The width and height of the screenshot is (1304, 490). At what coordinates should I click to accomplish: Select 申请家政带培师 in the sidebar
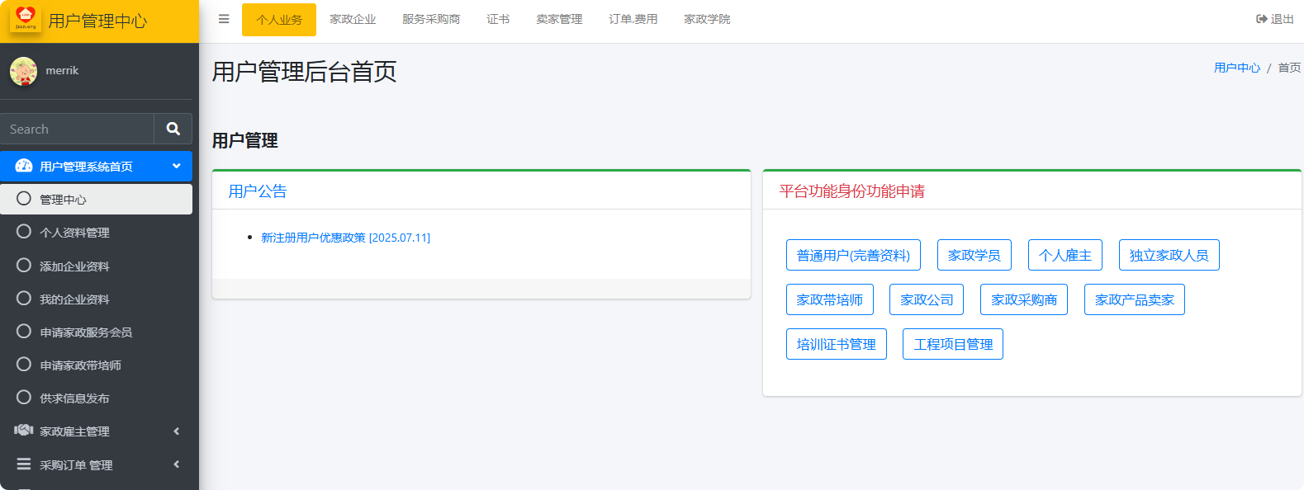coord(96,365)
